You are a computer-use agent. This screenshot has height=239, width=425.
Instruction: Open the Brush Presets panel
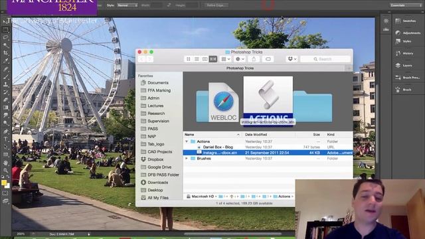click(x=408, y=78)
